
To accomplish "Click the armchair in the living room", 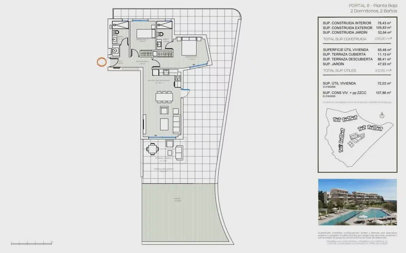I will click(164, 110).
